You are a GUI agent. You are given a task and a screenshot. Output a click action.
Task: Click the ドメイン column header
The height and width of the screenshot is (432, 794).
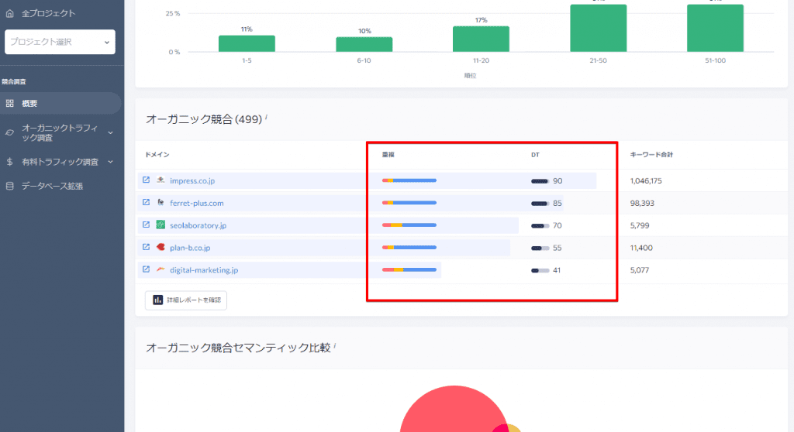(157, 155)
